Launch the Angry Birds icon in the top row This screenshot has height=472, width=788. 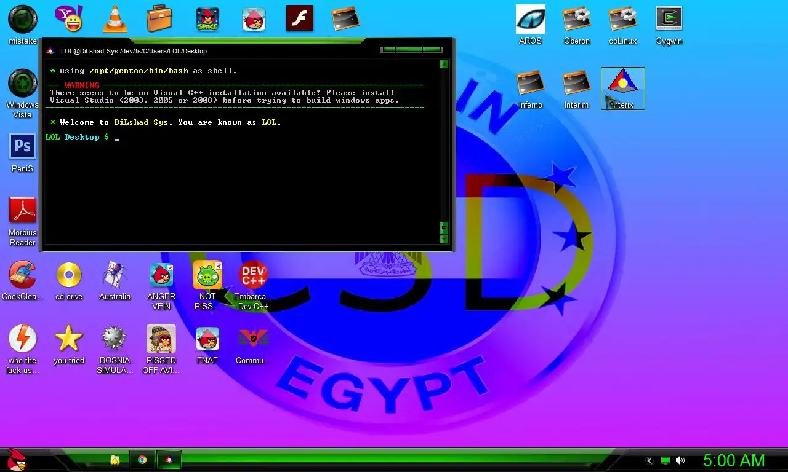[254, 18]
